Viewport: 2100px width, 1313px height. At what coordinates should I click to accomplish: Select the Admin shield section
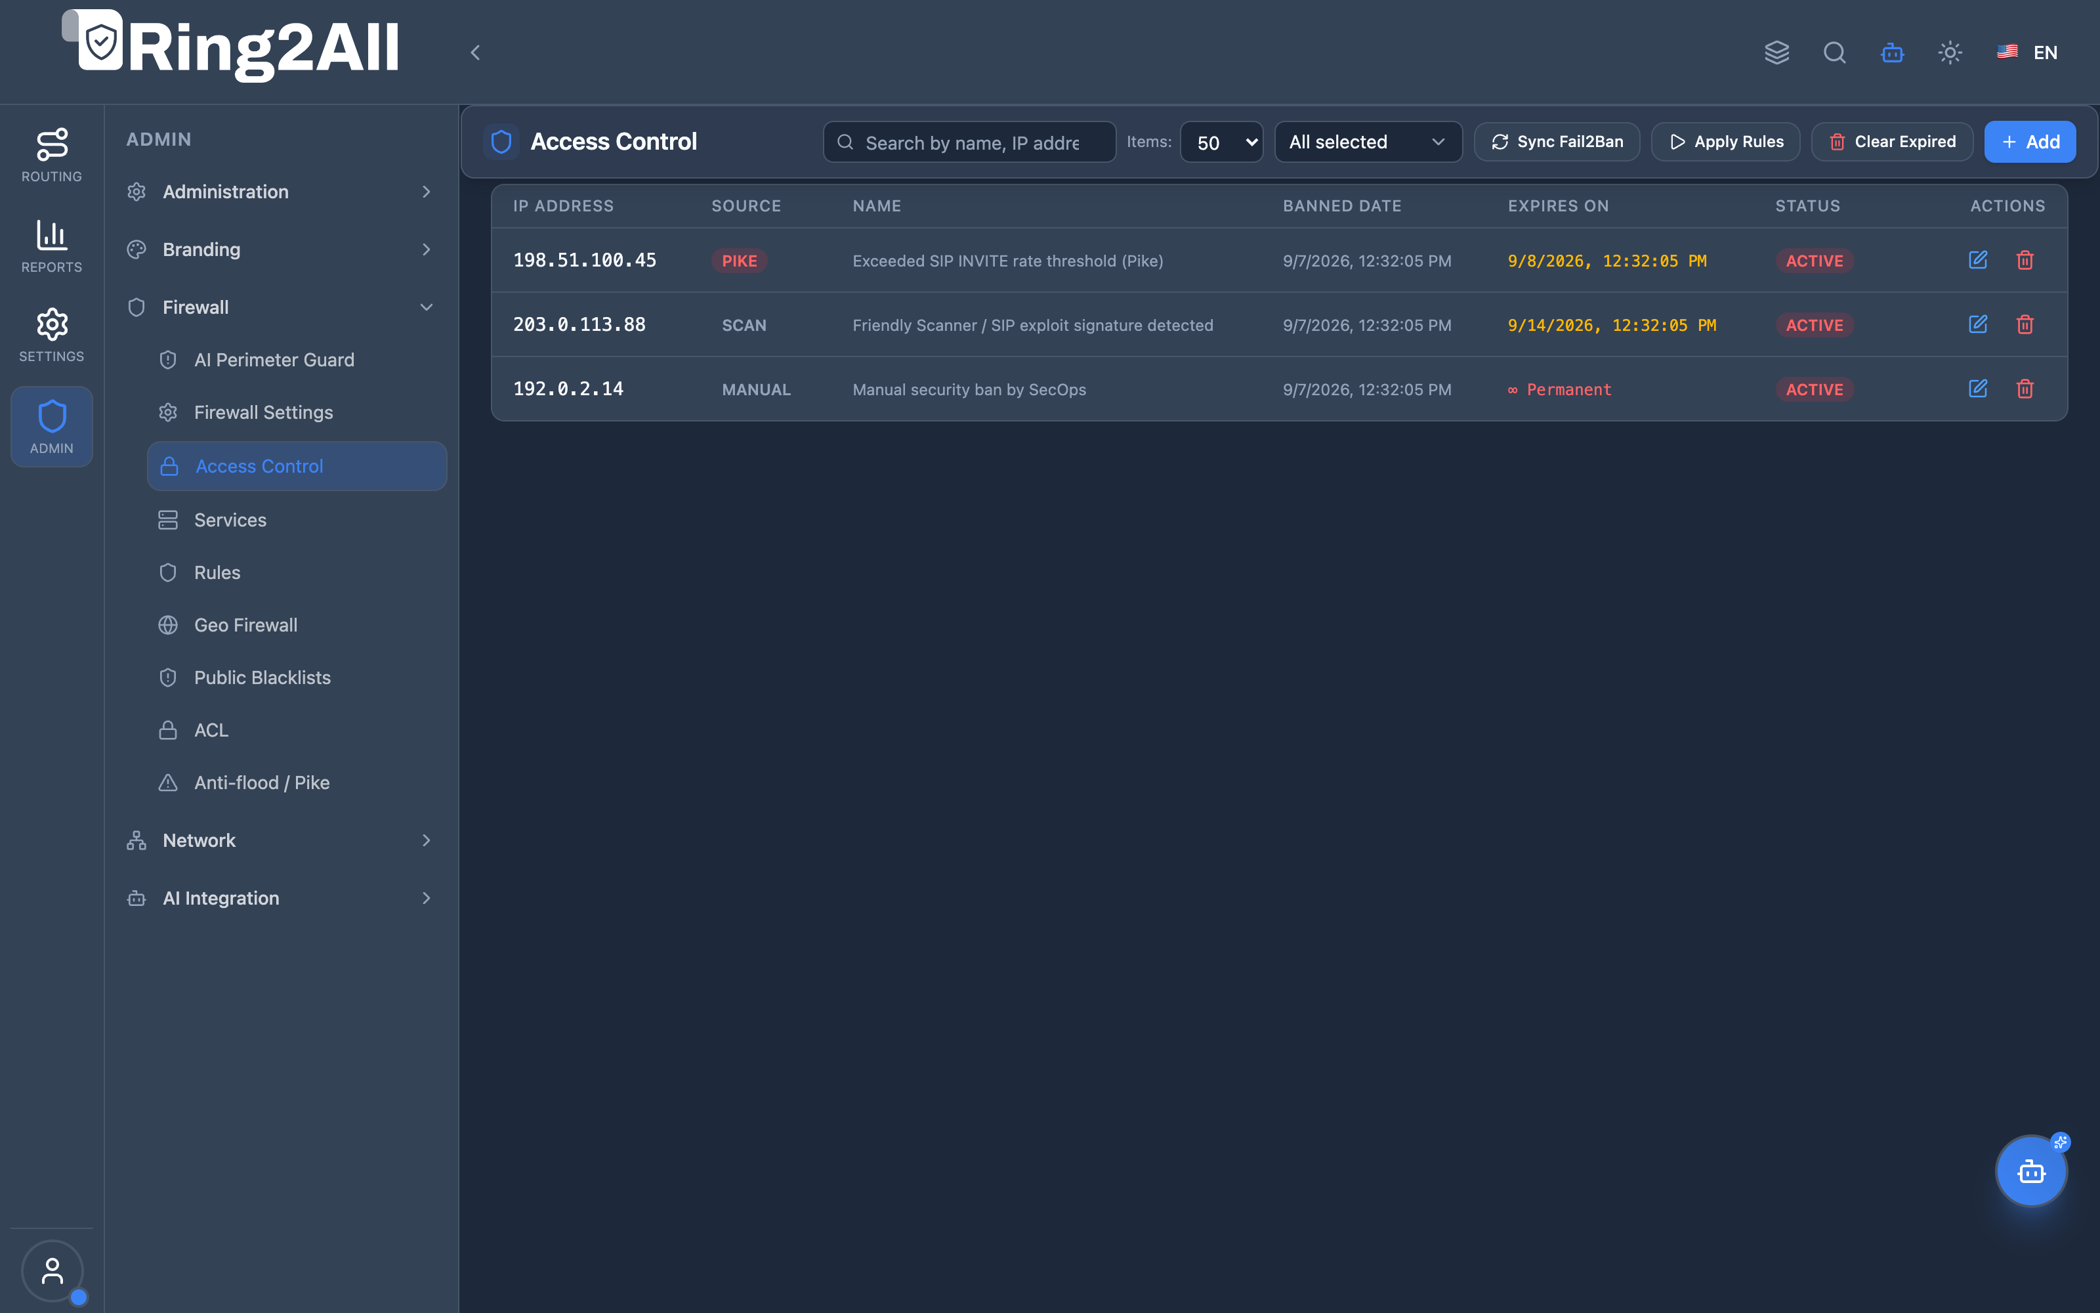[52, 426]
